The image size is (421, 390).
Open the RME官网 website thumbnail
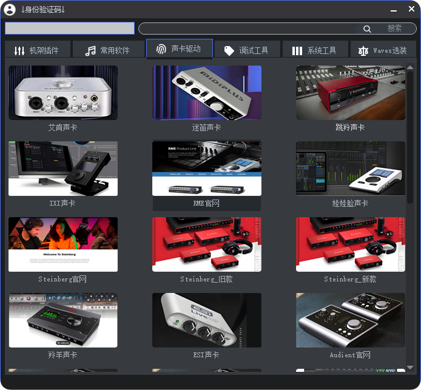click(x=207, y=169)
